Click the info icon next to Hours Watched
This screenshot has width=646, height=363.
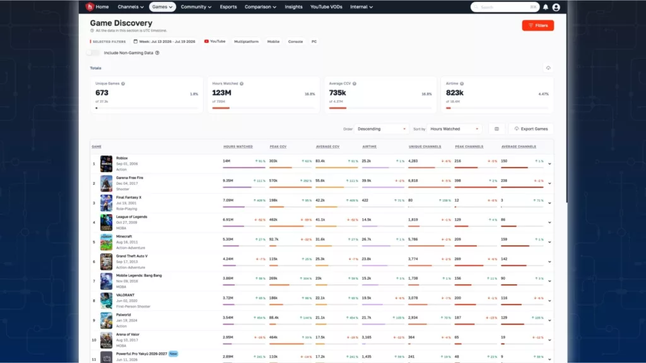click(x=242, y=84)
